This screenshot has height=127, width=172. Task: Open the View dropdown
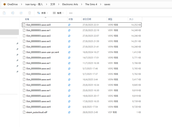pos(58,13)
